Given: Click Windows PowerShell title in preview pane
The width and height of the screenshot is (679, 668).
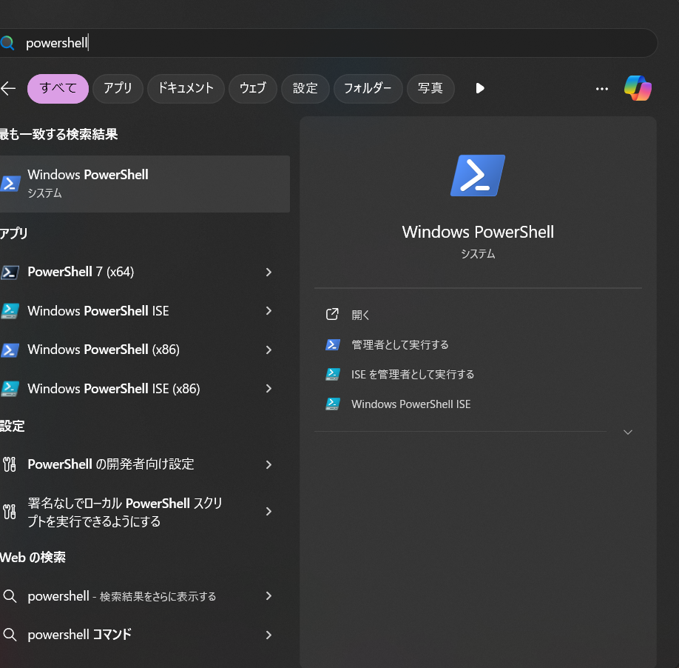Looking at the screenshot, I should pos(478,232).
